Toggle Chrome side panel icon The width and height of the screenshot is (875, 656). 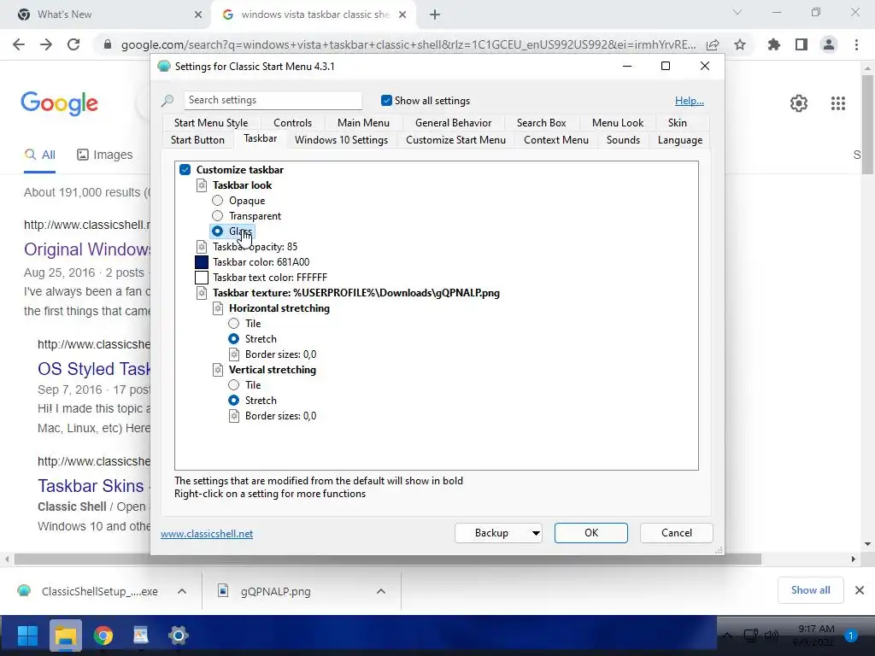[802, 44]
